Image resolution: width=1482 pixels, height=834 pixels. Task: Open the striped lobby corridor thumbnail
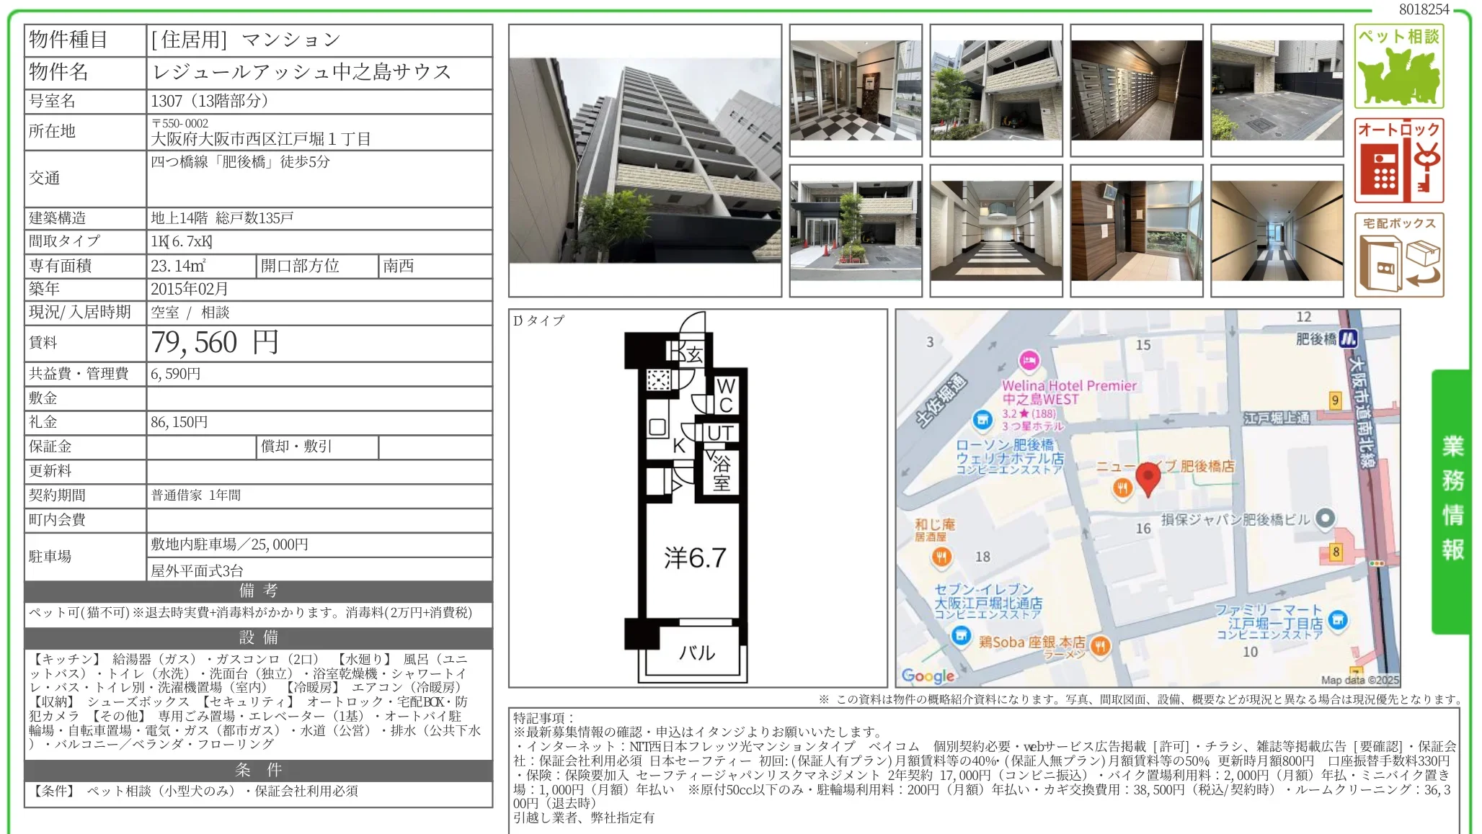tap(996, 230)
